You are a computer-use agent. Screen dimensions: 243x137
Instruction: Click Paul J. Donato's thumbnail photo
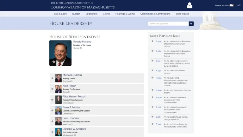59,121
